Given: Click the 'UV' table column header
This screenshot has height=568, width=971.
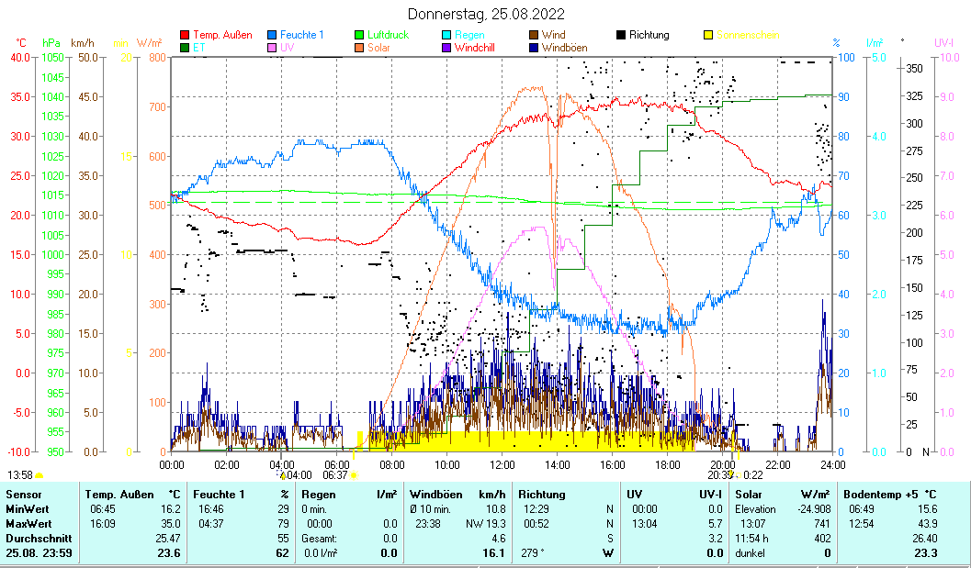Looking at the screenshot, I should point(634,495).
